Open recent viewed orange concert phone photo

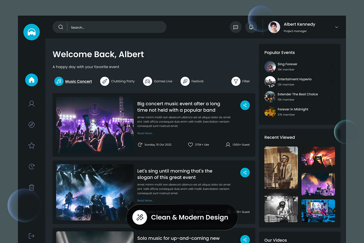318,158
